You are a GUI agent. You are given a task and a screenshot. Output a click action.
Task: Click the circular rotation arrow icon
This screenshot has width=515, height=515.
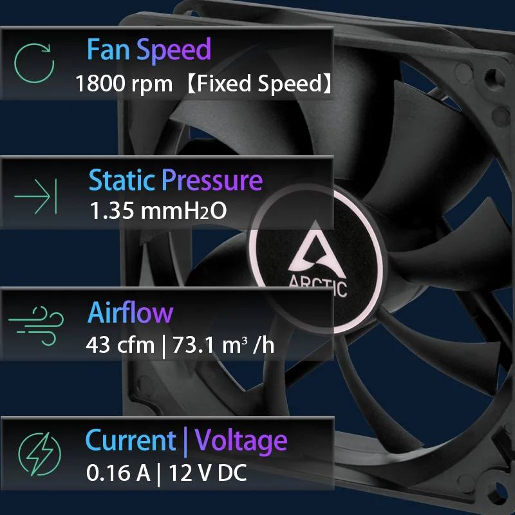pyautogui.click(x=34, y=62)
